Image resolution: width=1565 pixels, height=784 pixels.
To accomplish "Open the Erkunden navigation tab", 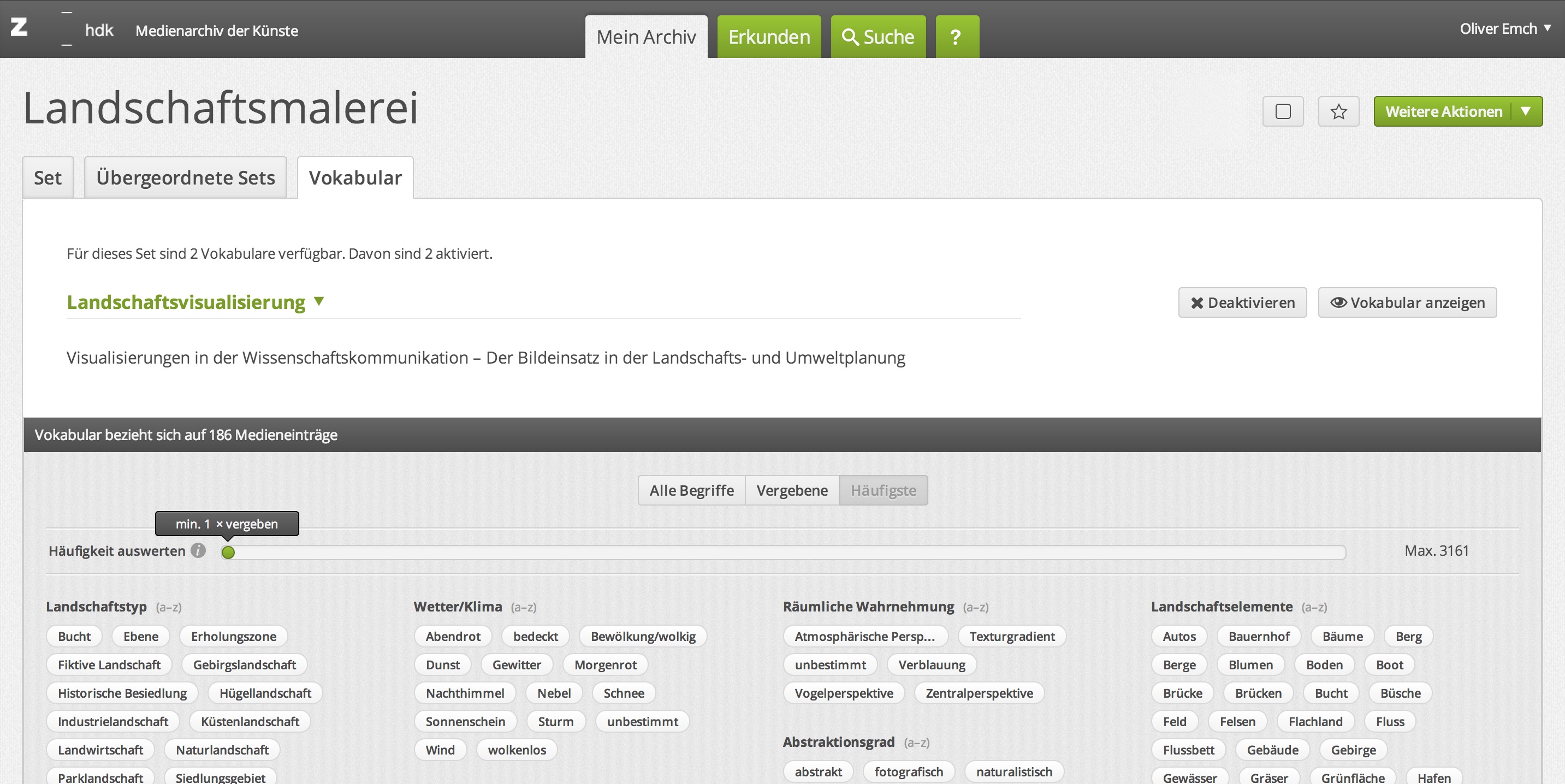I will (x=768, y=37).
